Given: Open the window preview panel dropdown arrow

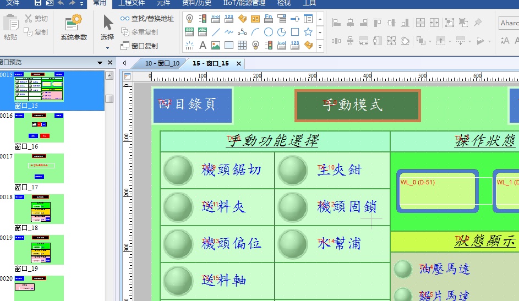Looking at the screenshot, I should point(100,63).
